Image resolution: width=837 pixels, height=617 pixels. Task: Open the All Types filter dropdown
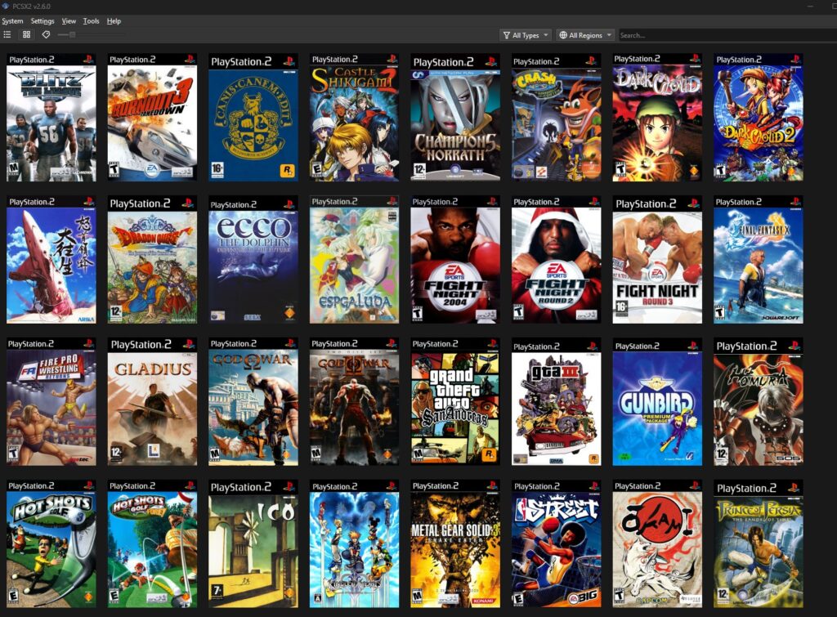pos(525,35)
